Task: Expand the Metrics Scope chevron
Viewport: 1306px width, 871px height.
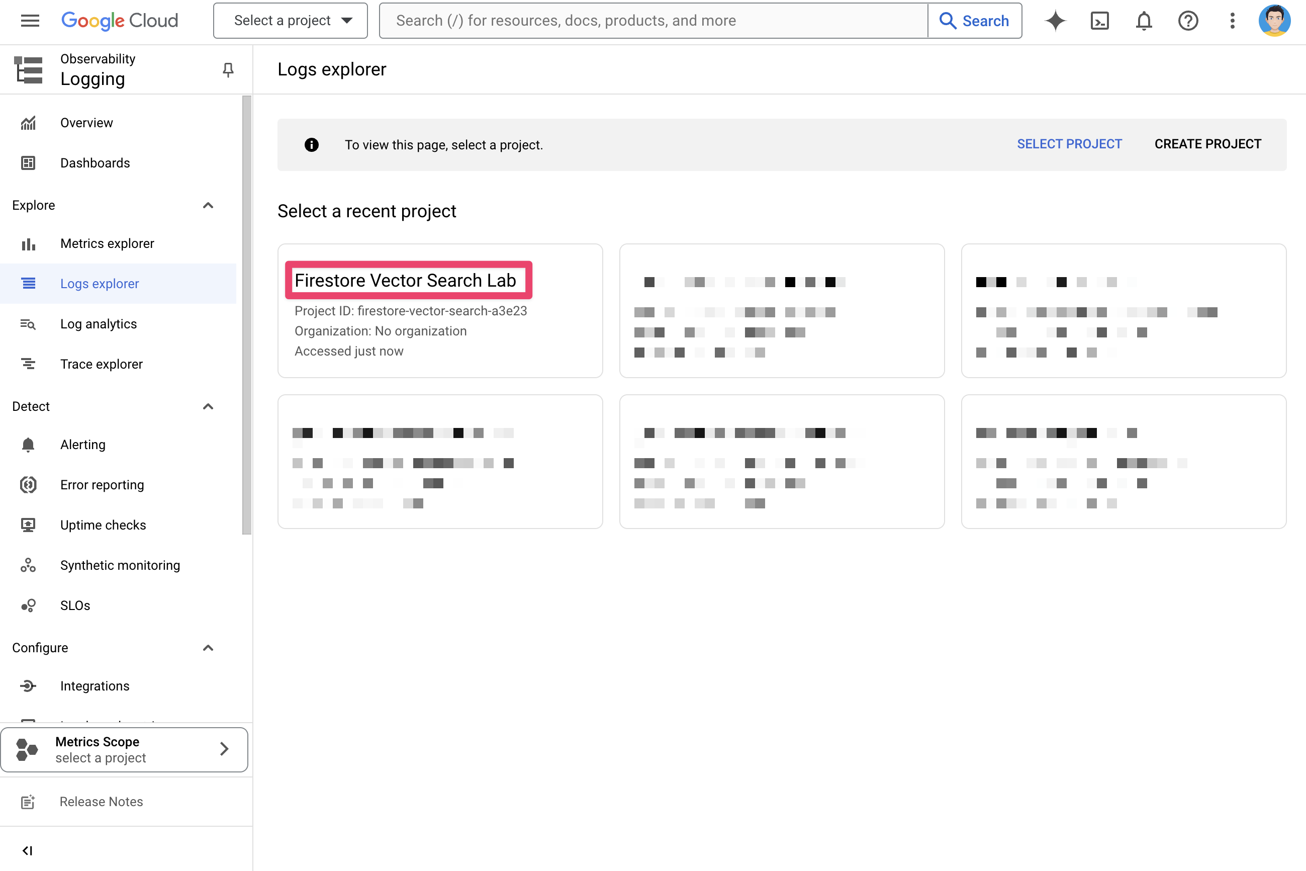Action: (x=224, y=748)
